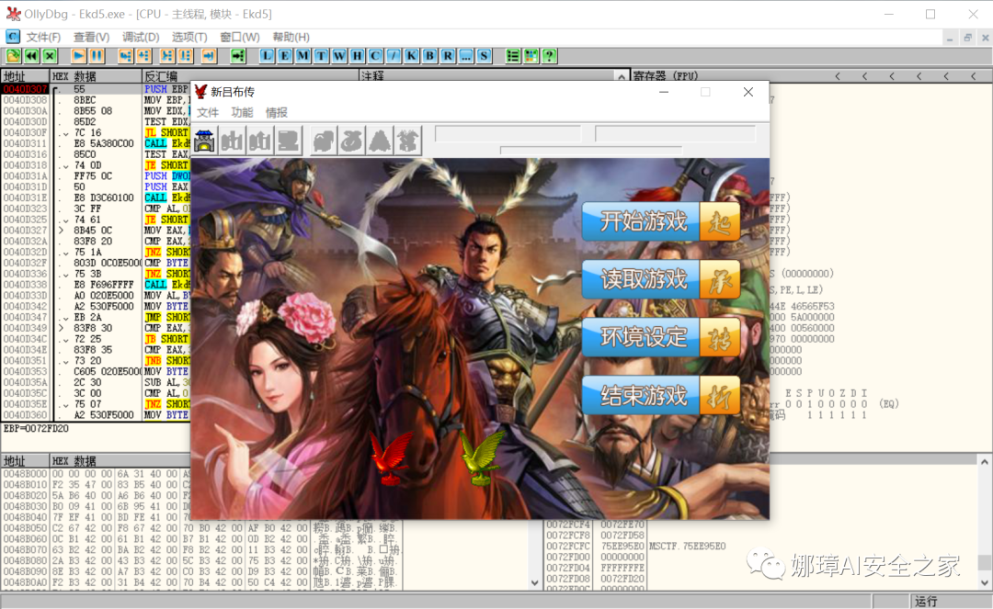Open OllyDbg 文件(F) menu
Viewport: 993px width, 609px height.
(43, 38)
